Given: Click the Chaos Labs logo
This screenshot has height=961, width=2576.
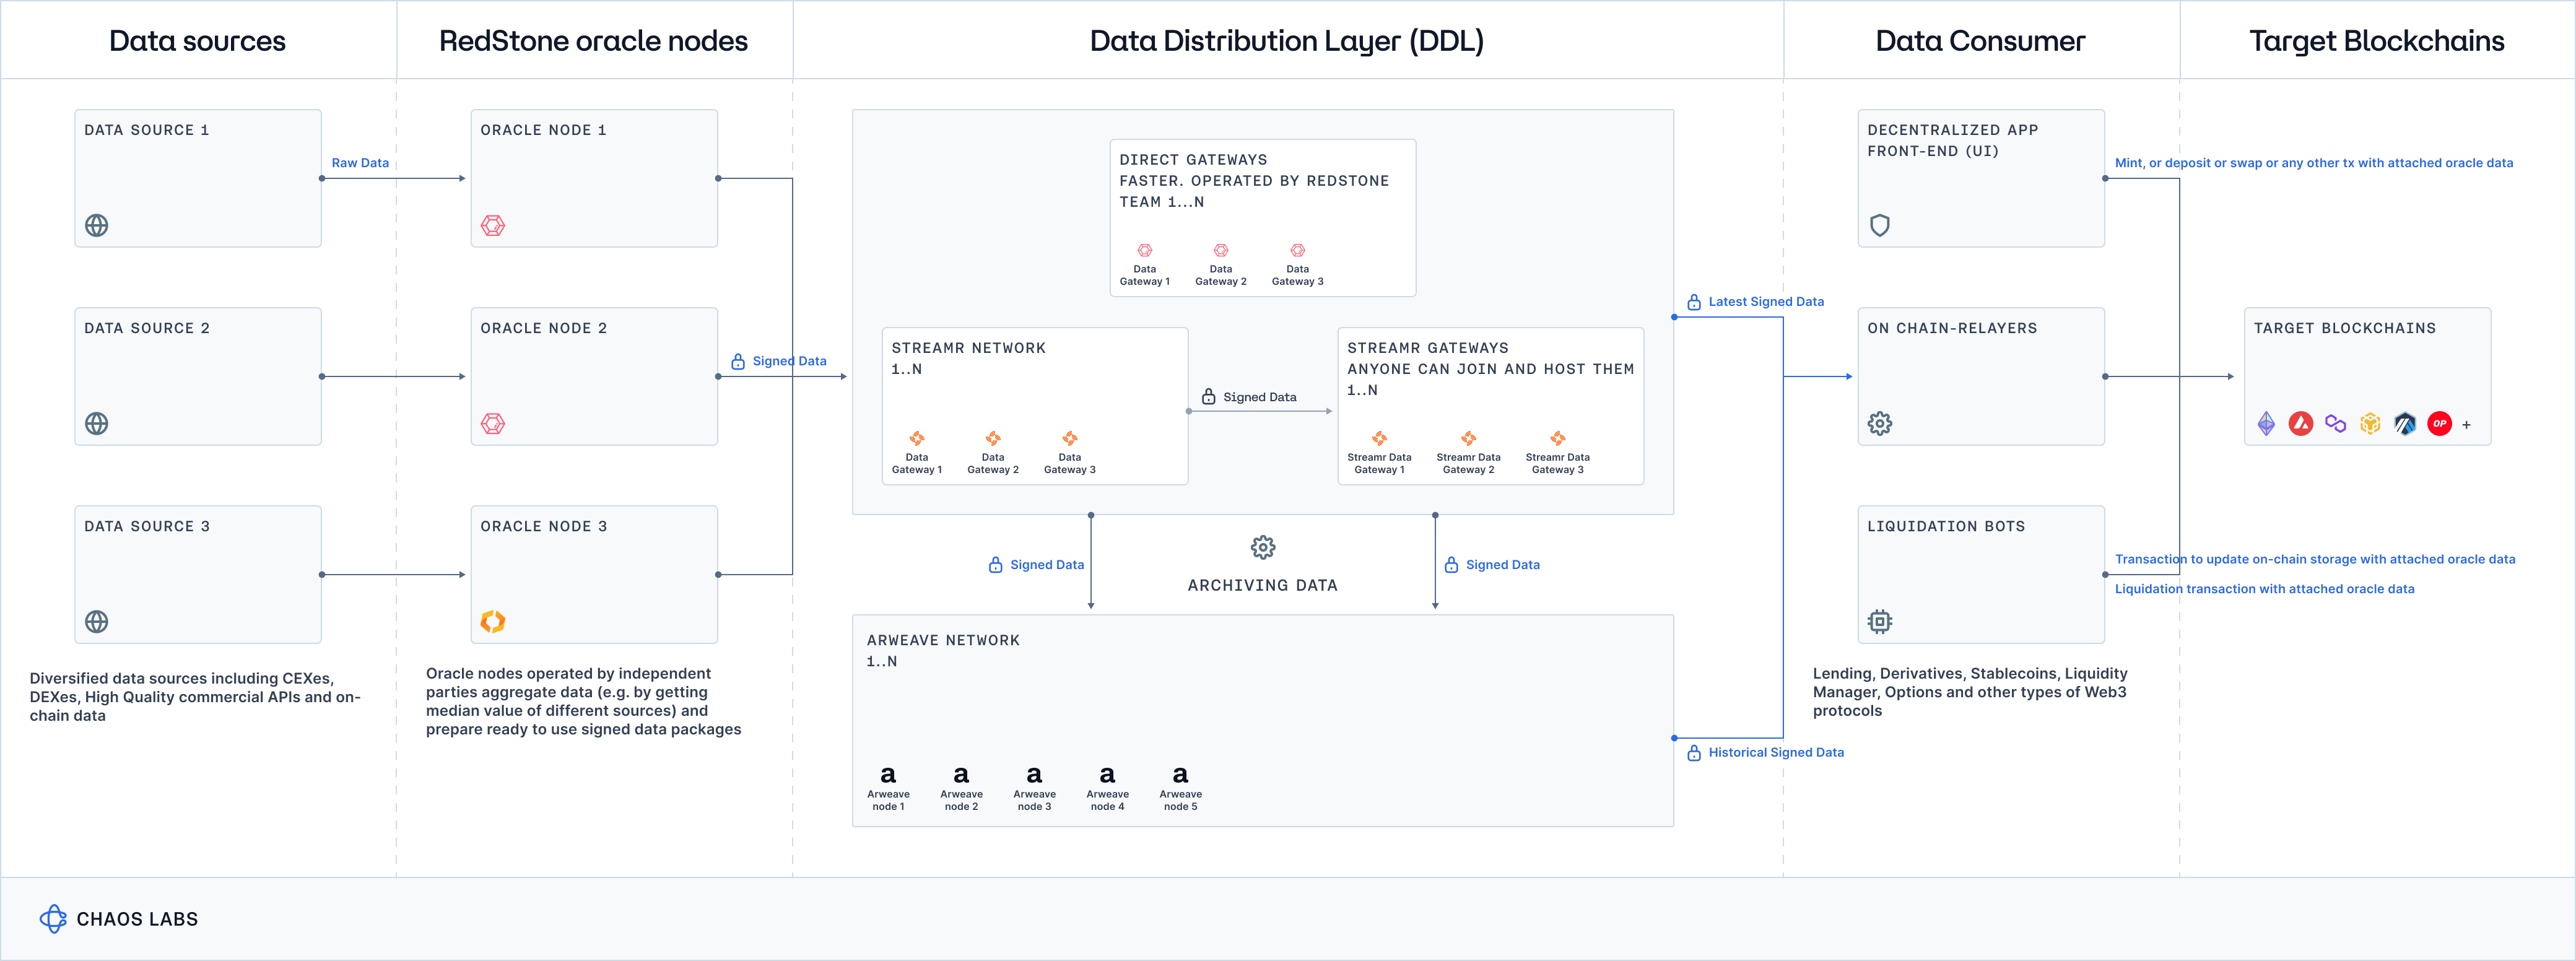Looking at the screenshot, I should 53,918.
